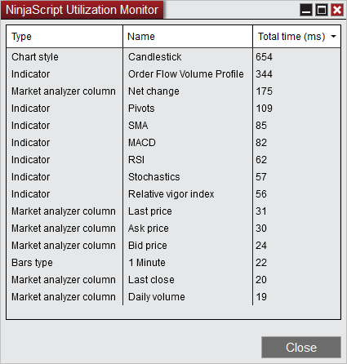Select the Stochastics indicator row

173,177
